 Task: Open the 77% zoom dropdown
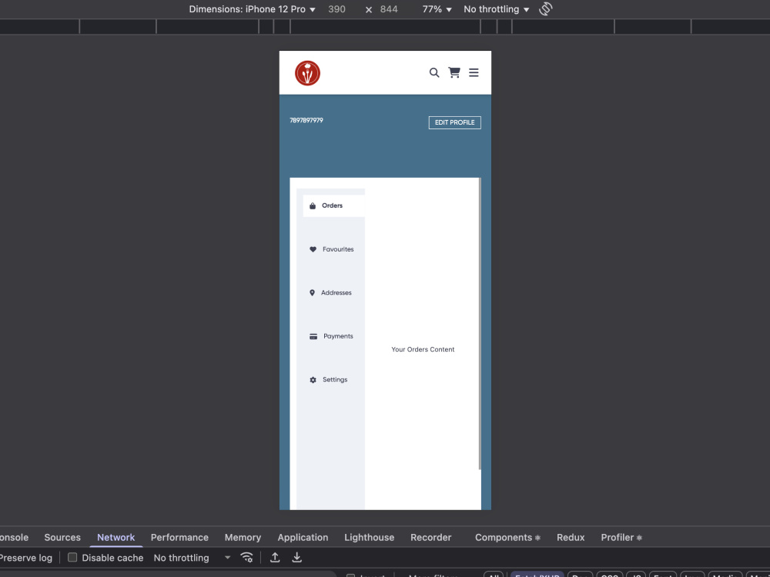(x=437, y=9)
